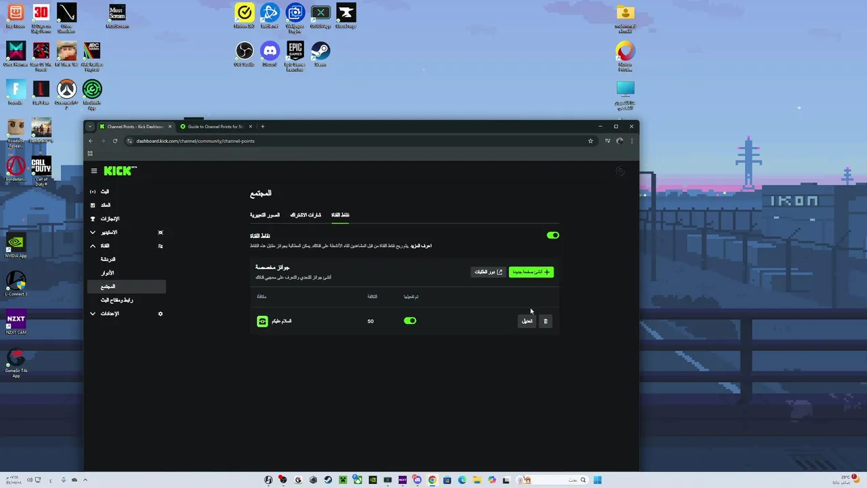Open NZXT CAM desktop shortcut
Screen dimensions: 867x488
pos(16,323)
